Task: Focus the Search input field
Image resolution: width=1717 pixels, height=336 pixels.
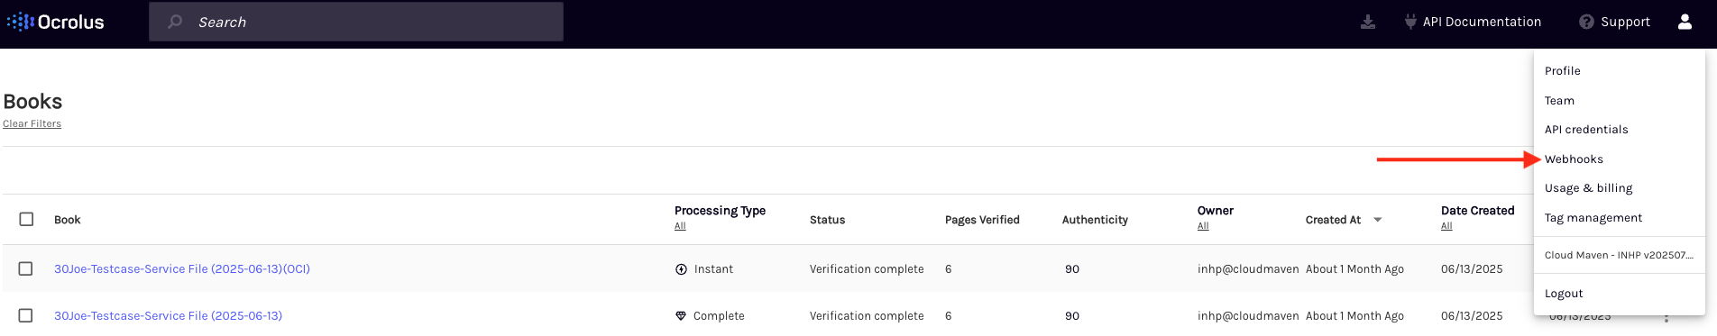Action: pyautogui.click(x=356, y=22)
